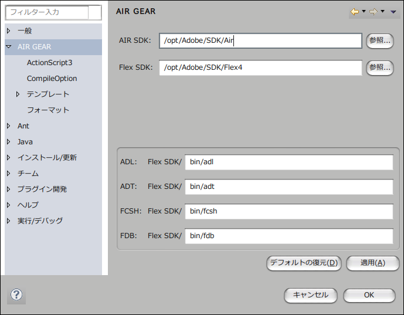Click the forward navigation arrow
The width and height of the screenshot is (404, 315).
click(374, 12)
